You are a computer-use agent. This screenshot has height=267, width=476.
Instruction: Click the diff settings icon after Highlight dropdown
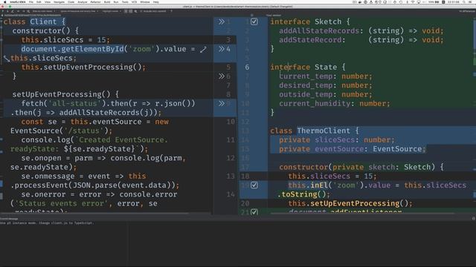(135, 11)
